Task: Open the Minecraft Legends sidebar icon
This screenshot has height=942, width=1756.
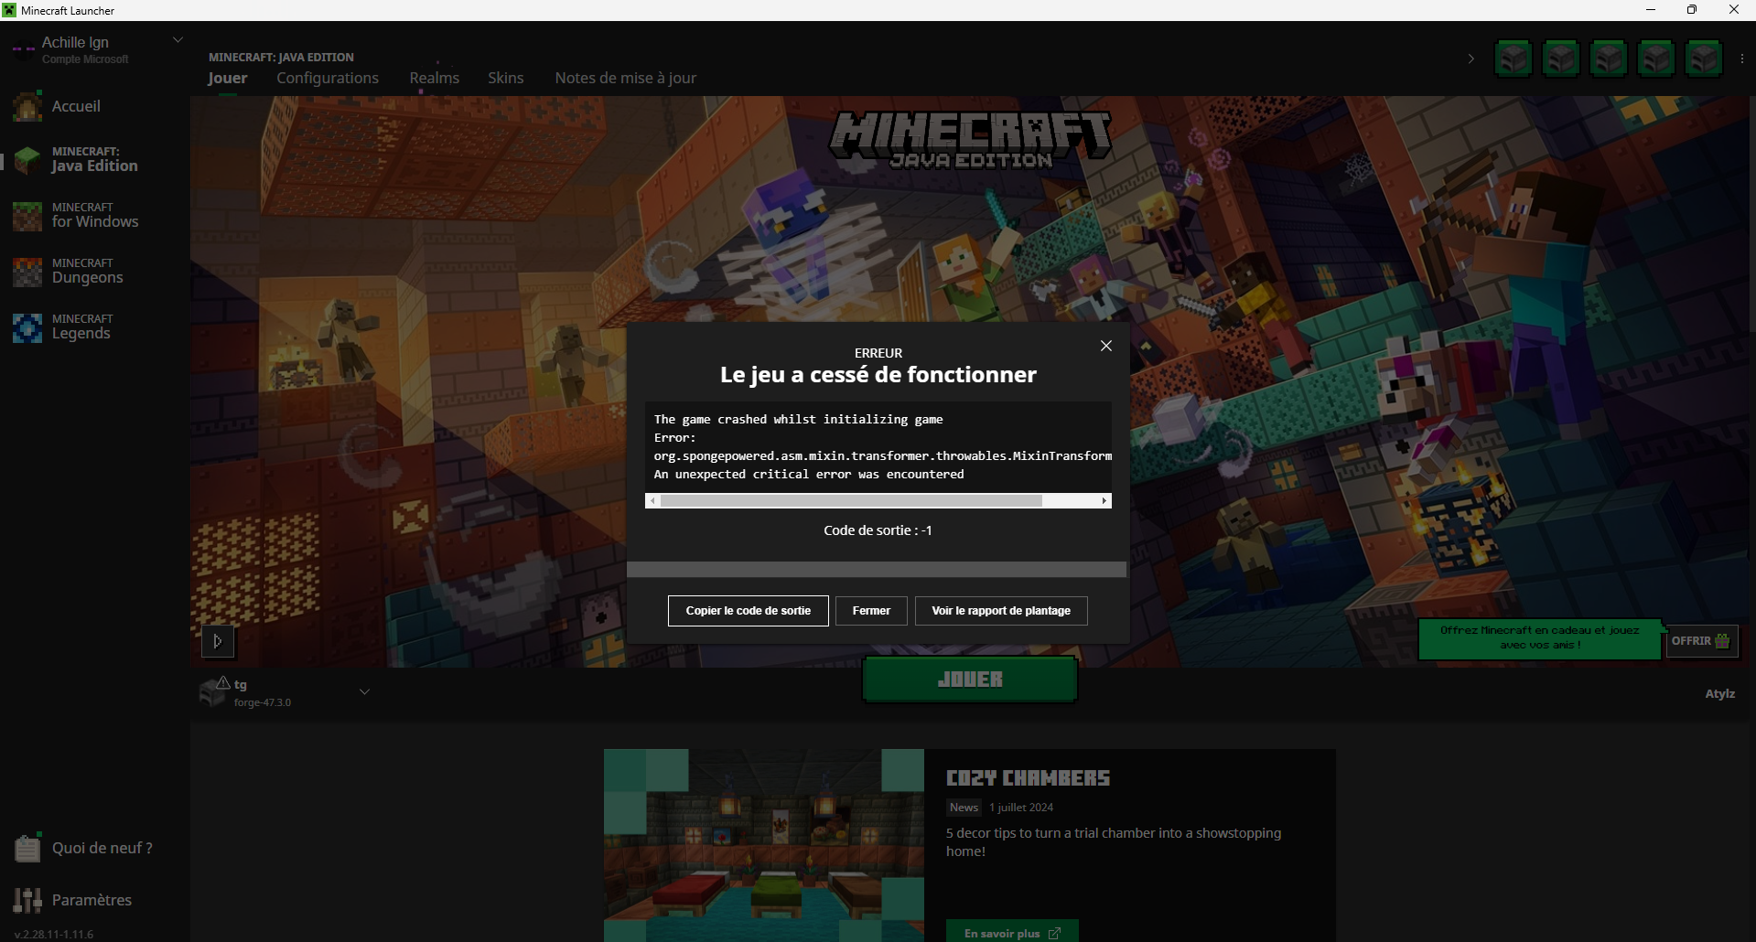Action: coord(27,328)
